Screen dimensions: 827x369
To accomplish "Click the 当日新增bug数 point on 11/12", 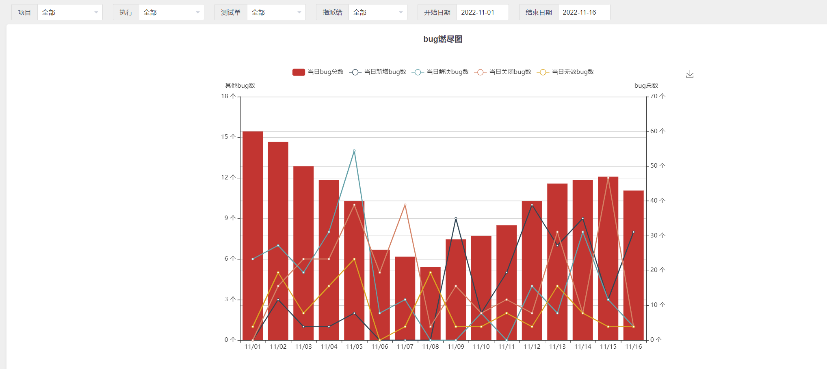I will (532, 205).
